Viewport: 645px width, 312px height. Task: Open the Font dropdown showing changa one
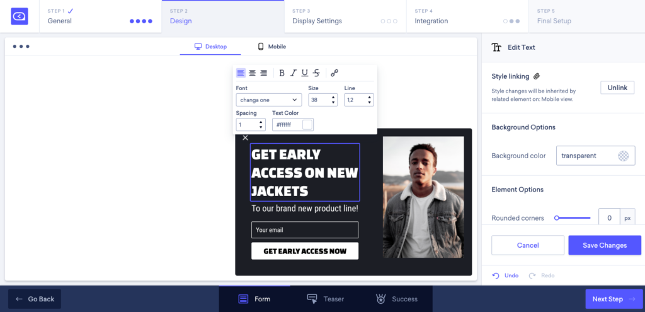pyautogui.click(x=268, y=100)
